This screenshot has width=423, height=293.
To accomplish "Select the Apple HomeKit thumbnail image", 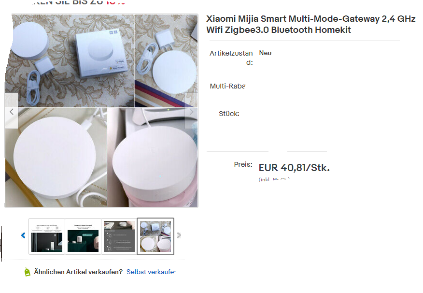I will (83, 236).
